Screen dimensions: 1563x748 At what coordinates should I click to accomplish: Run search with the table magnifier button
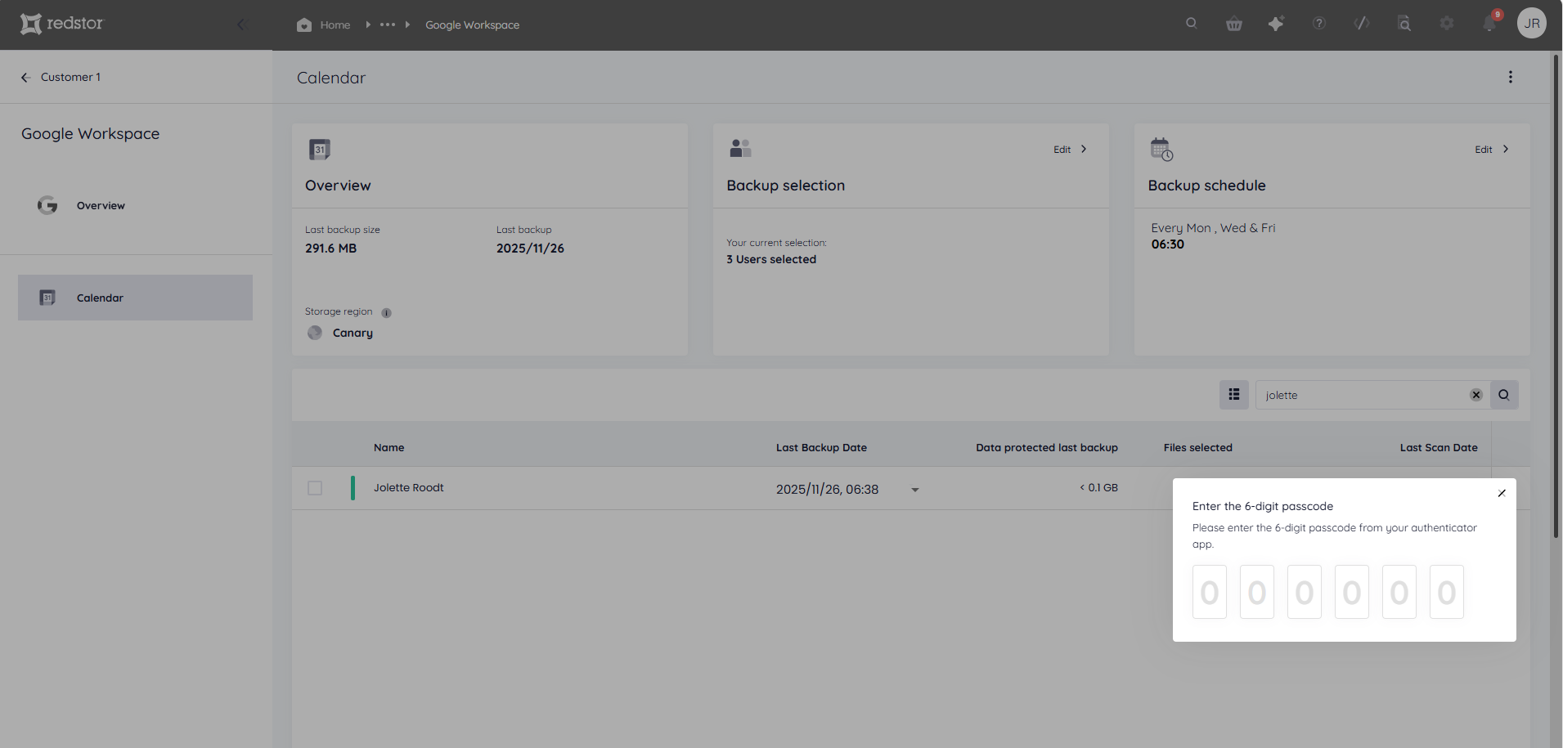click(1504, 395)
